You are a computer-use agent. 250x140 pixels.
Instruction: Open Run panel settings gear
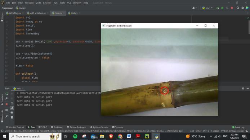coord(243,89)
